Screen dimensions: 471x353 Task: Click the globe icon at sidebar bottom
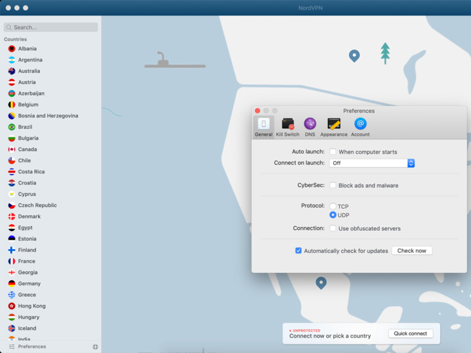click(x=95, y=347)
